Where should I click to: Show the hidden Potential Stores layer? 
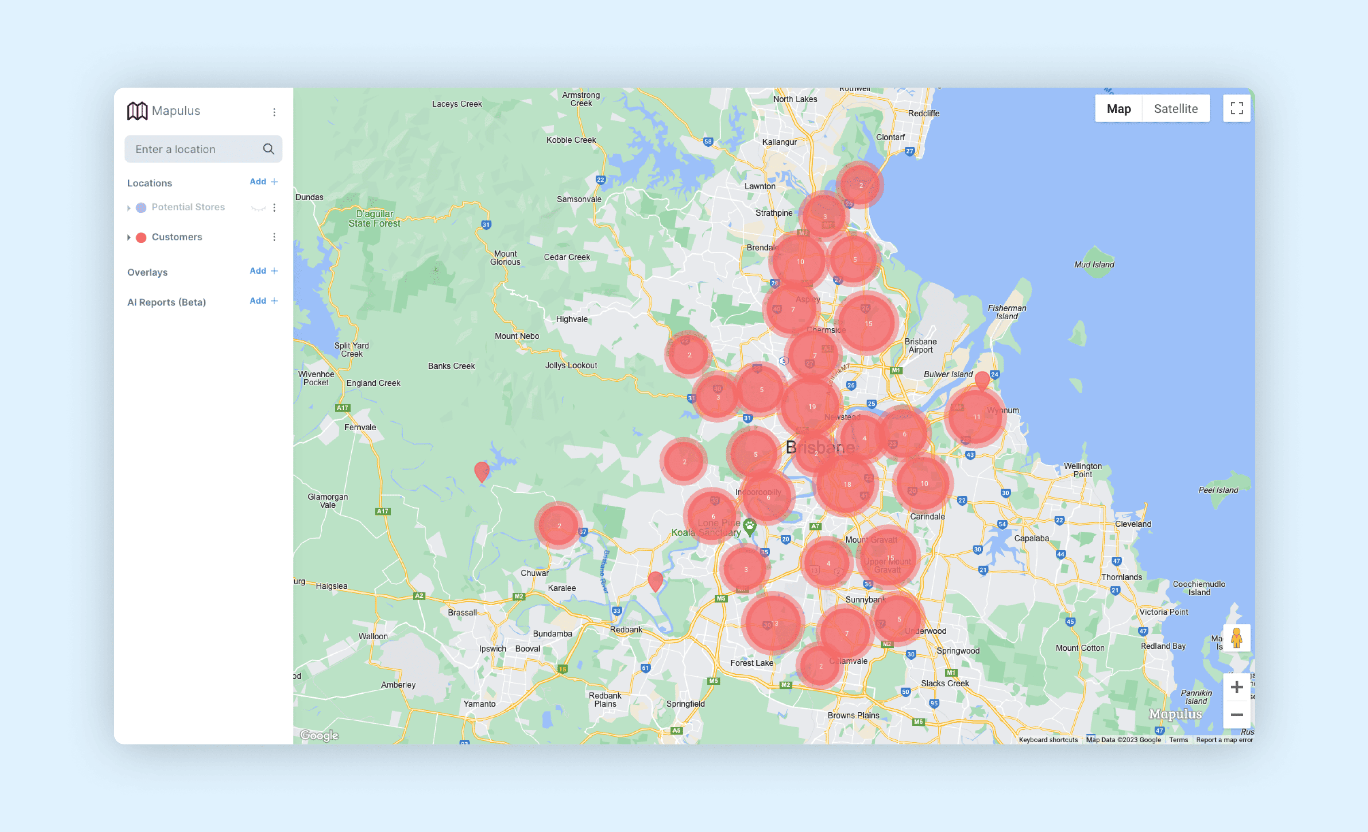point(258,208)
